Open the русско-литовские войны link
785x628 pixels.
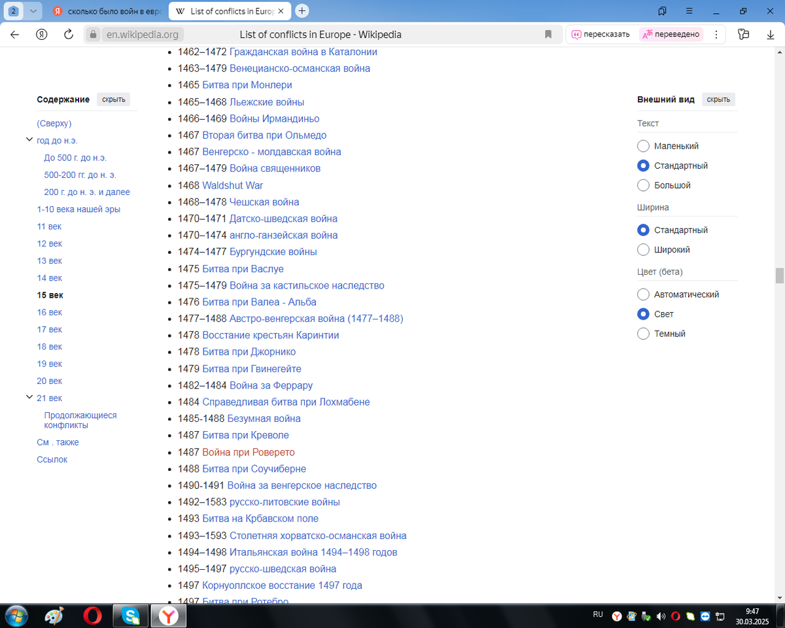click(x=285, y=502)
